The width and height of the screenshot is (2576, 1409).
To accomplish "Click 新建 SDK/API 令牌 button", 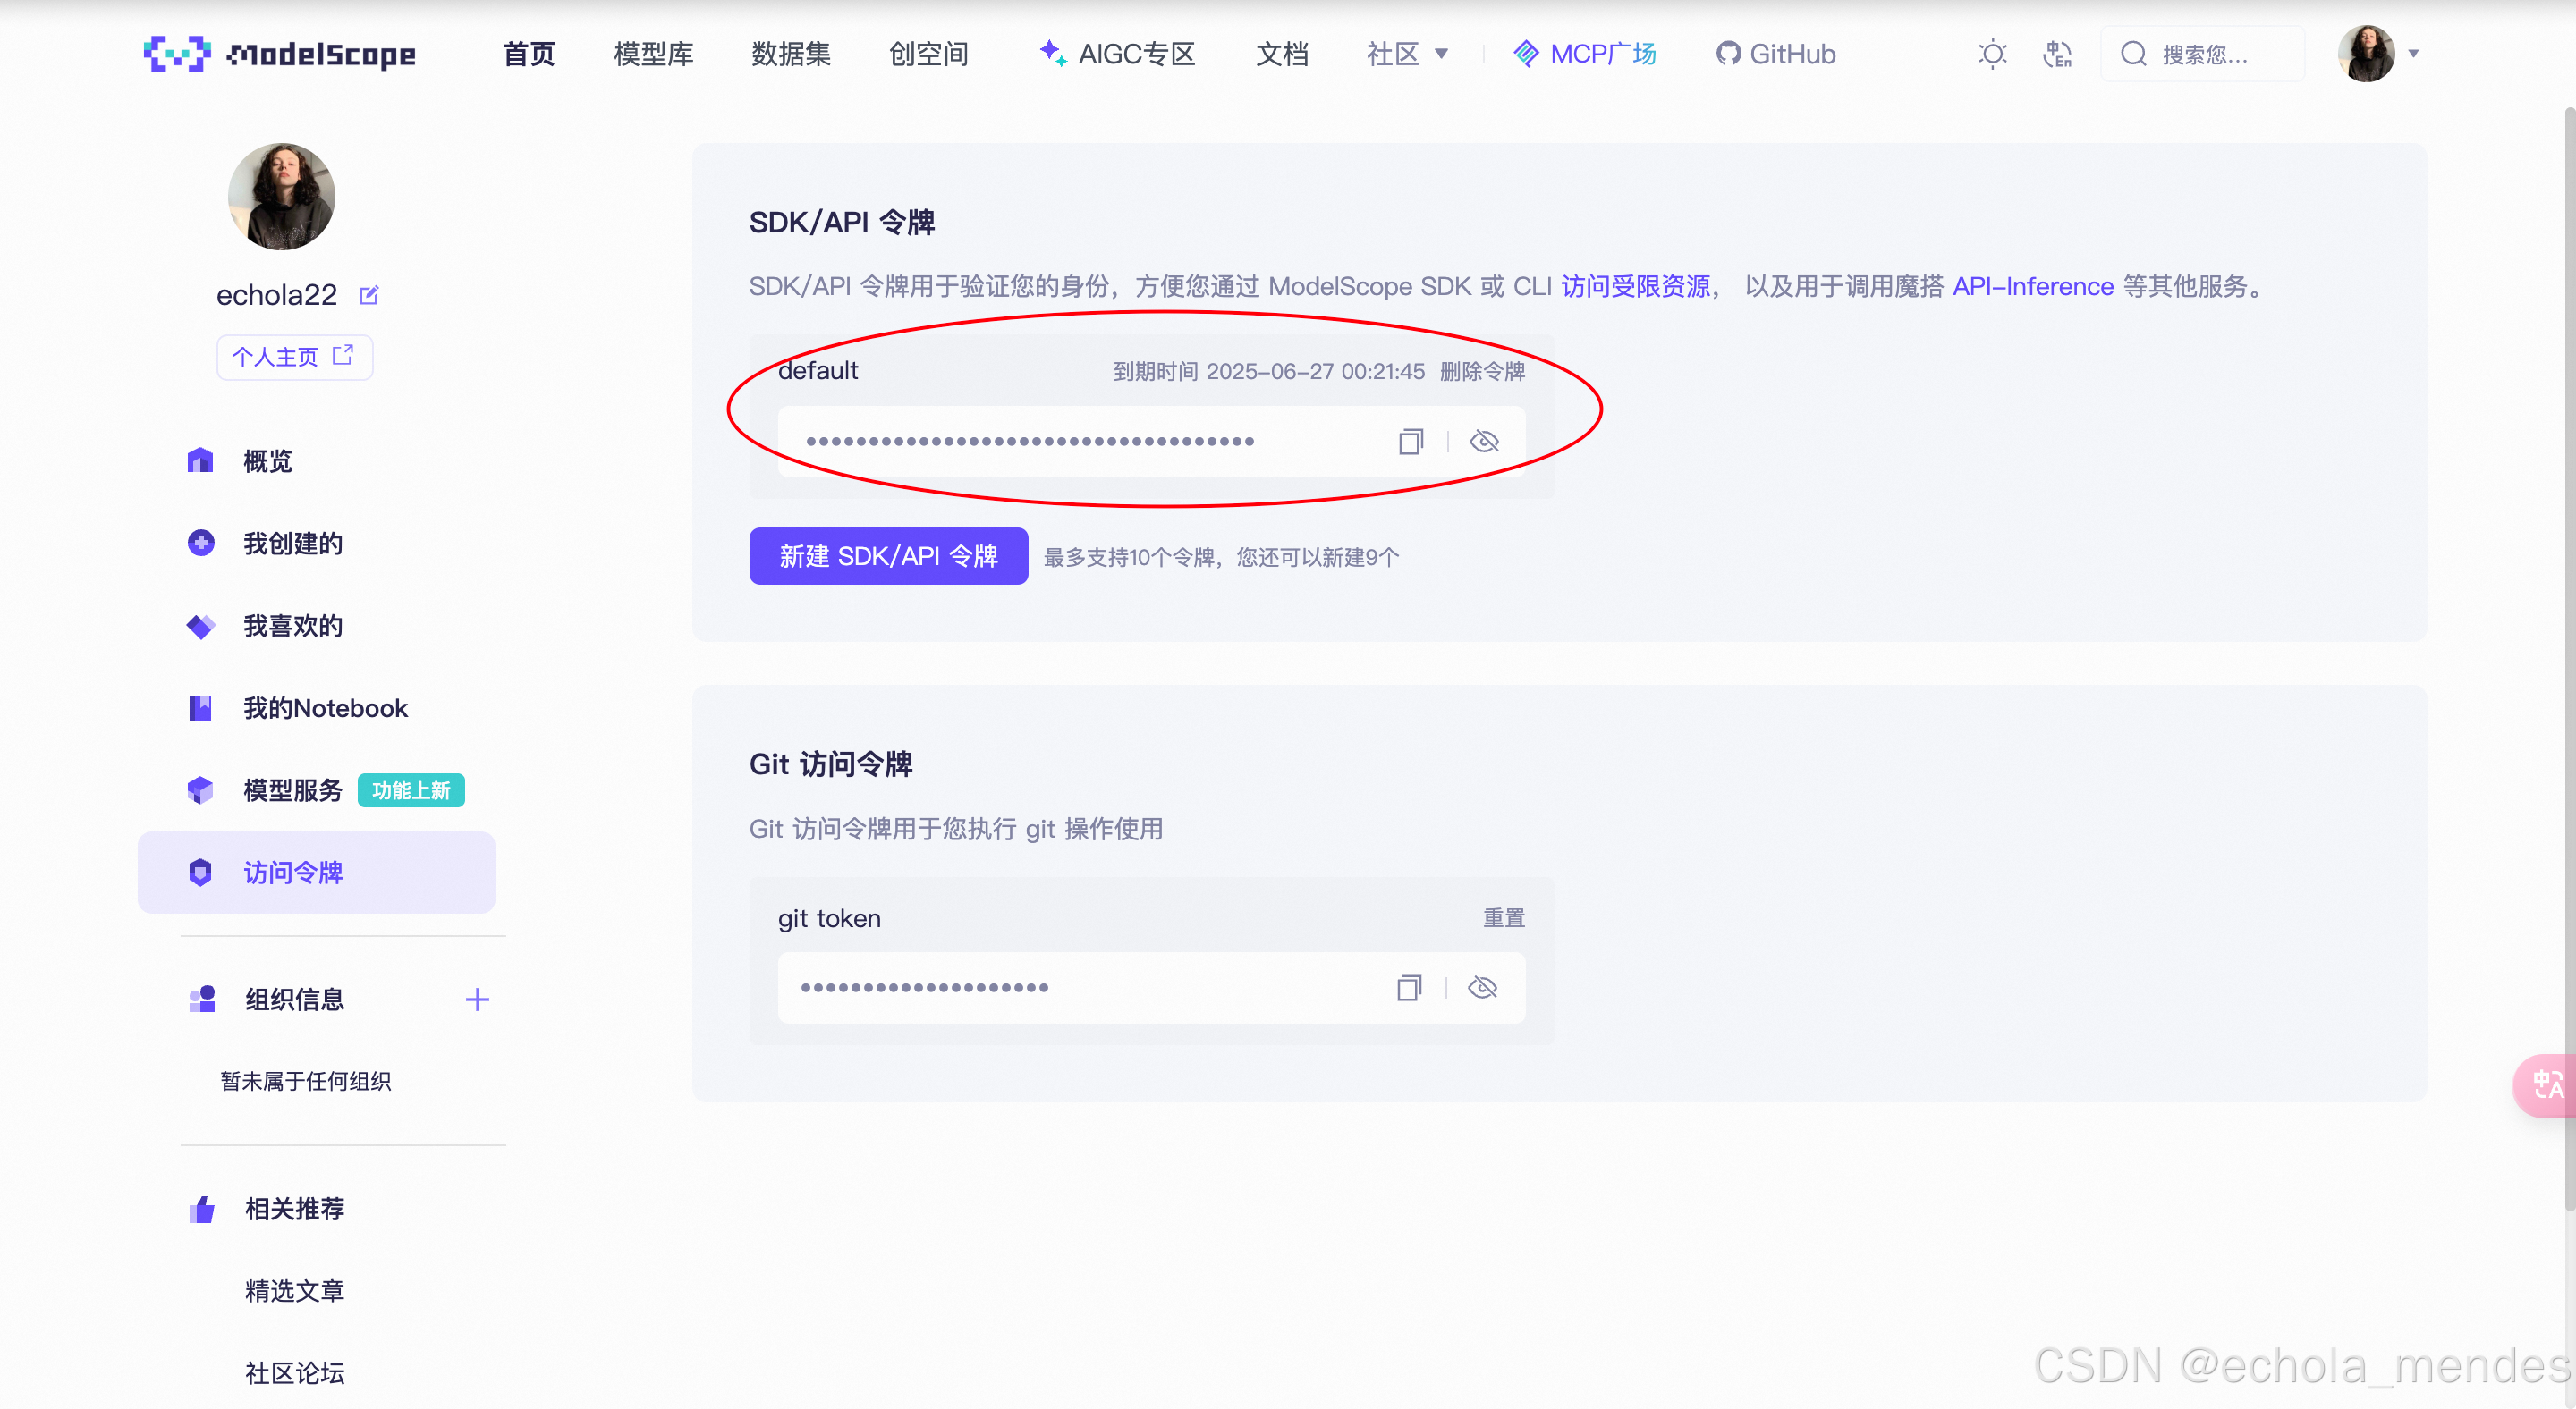I will coord(888,557).
